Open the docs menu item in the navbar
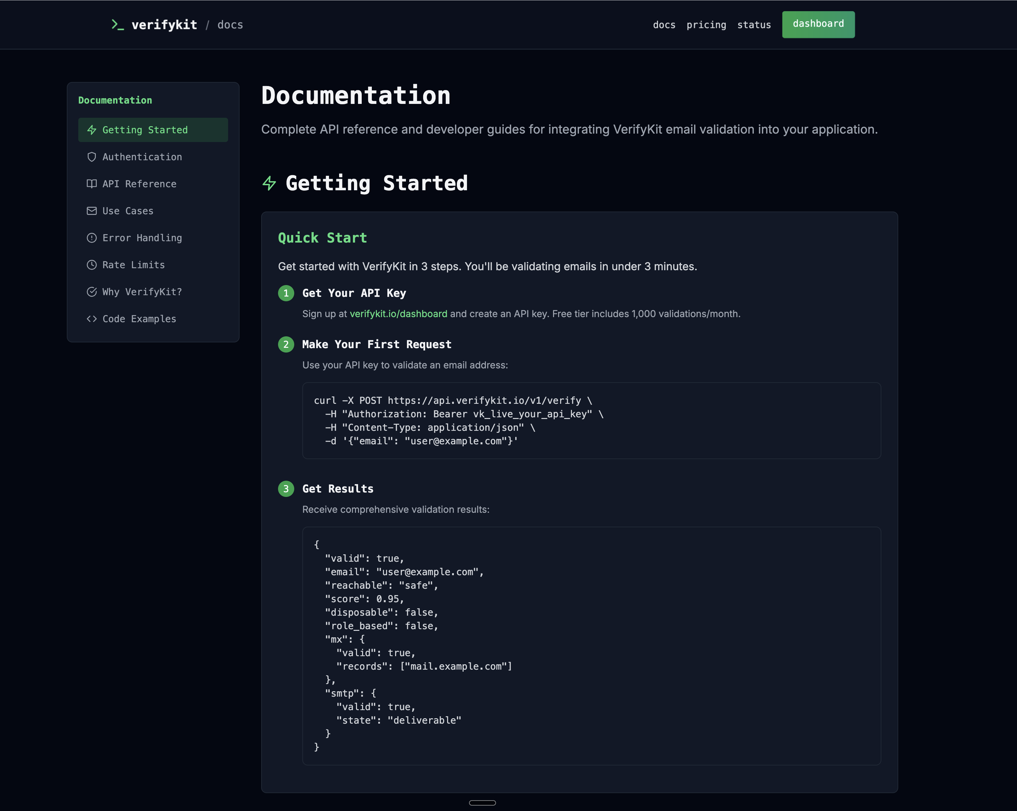1017x811 pixels. [x=664, y=25]
